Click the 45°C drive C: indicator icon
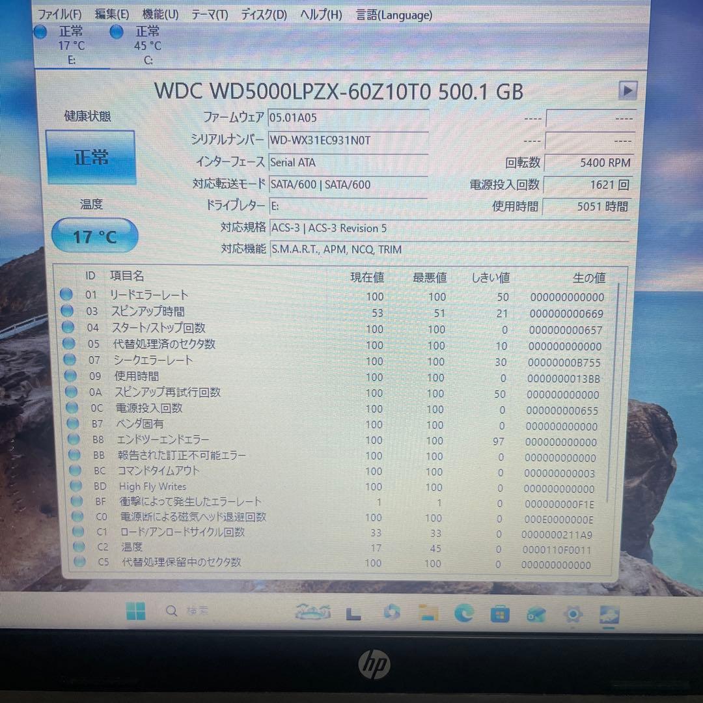The width and height of the screenshot is (703, 703). pyautogui.click(x=116, y=31)
